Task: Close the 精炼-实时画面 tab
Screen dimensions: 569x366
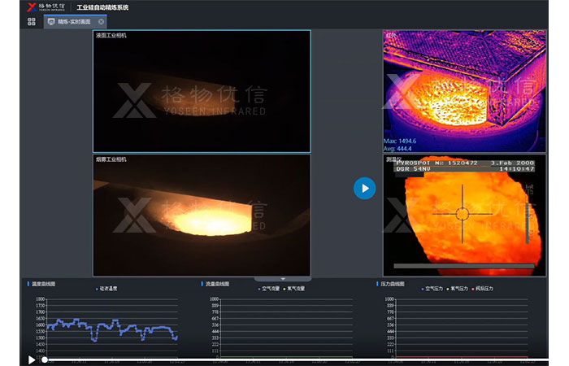Action: coord(102,22)
